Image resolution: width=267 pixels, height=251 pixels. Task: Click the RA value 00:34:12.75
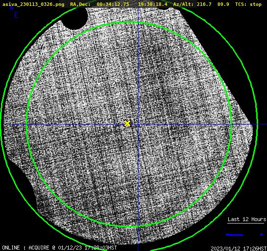click(113, 4)
